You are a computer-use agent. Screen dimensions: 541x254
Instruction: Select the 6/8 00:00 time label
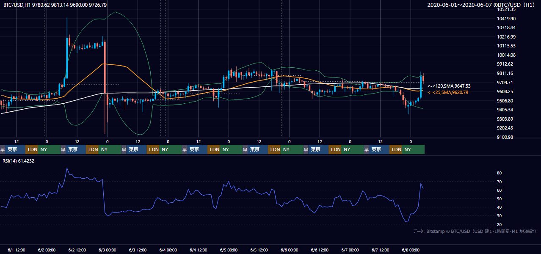click(411, 250)
